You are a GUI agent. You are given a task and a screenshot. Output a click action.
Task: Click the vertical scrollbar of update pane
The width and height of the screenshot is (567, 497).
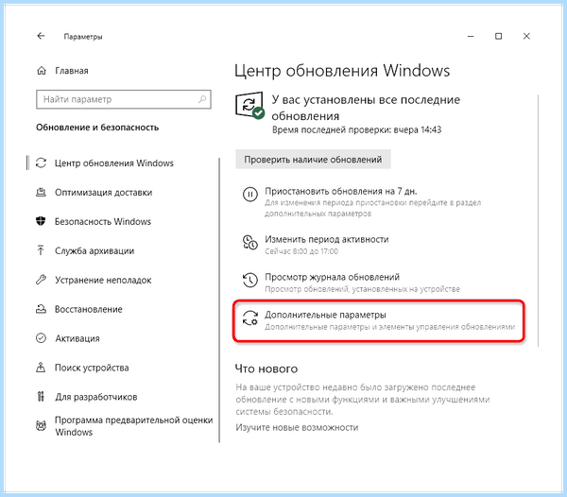pos(538,220)
